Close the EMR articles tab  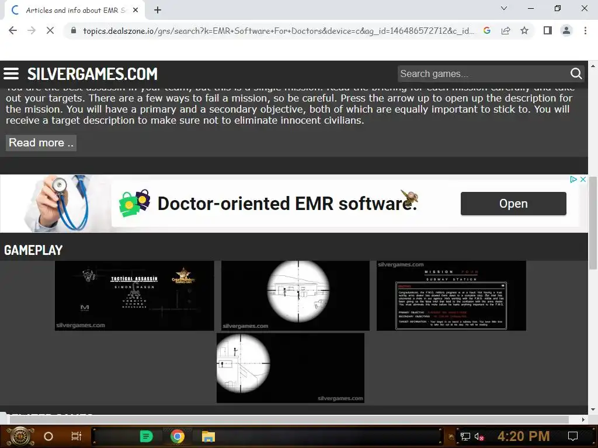point(135,10)
